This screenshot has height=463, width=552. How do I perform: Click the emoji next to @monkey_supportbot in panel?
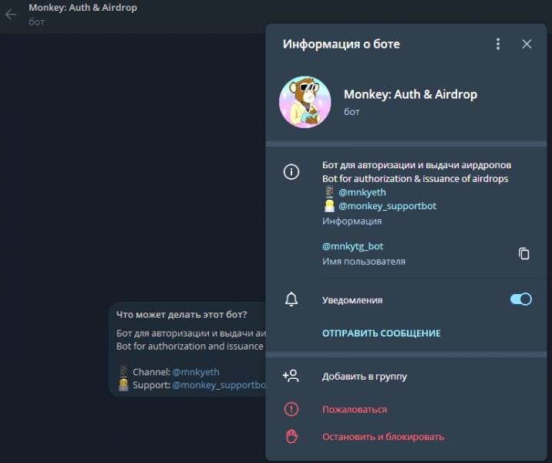coord(329,206)
